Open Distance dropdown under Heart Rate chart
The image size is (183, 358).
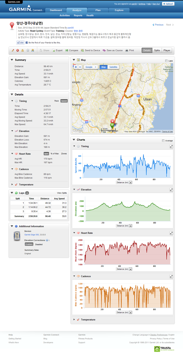pyautogui.click(x=124, y=269)
